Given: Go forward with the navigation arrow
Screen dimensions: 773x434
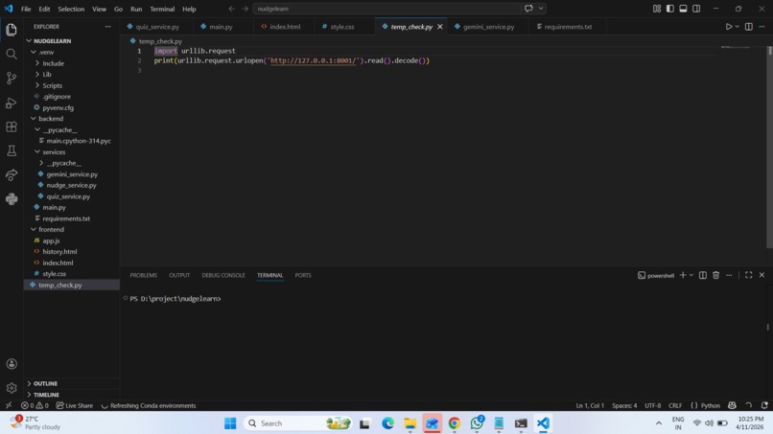Looking at the screenshot, I should click(x=245, y=9).
